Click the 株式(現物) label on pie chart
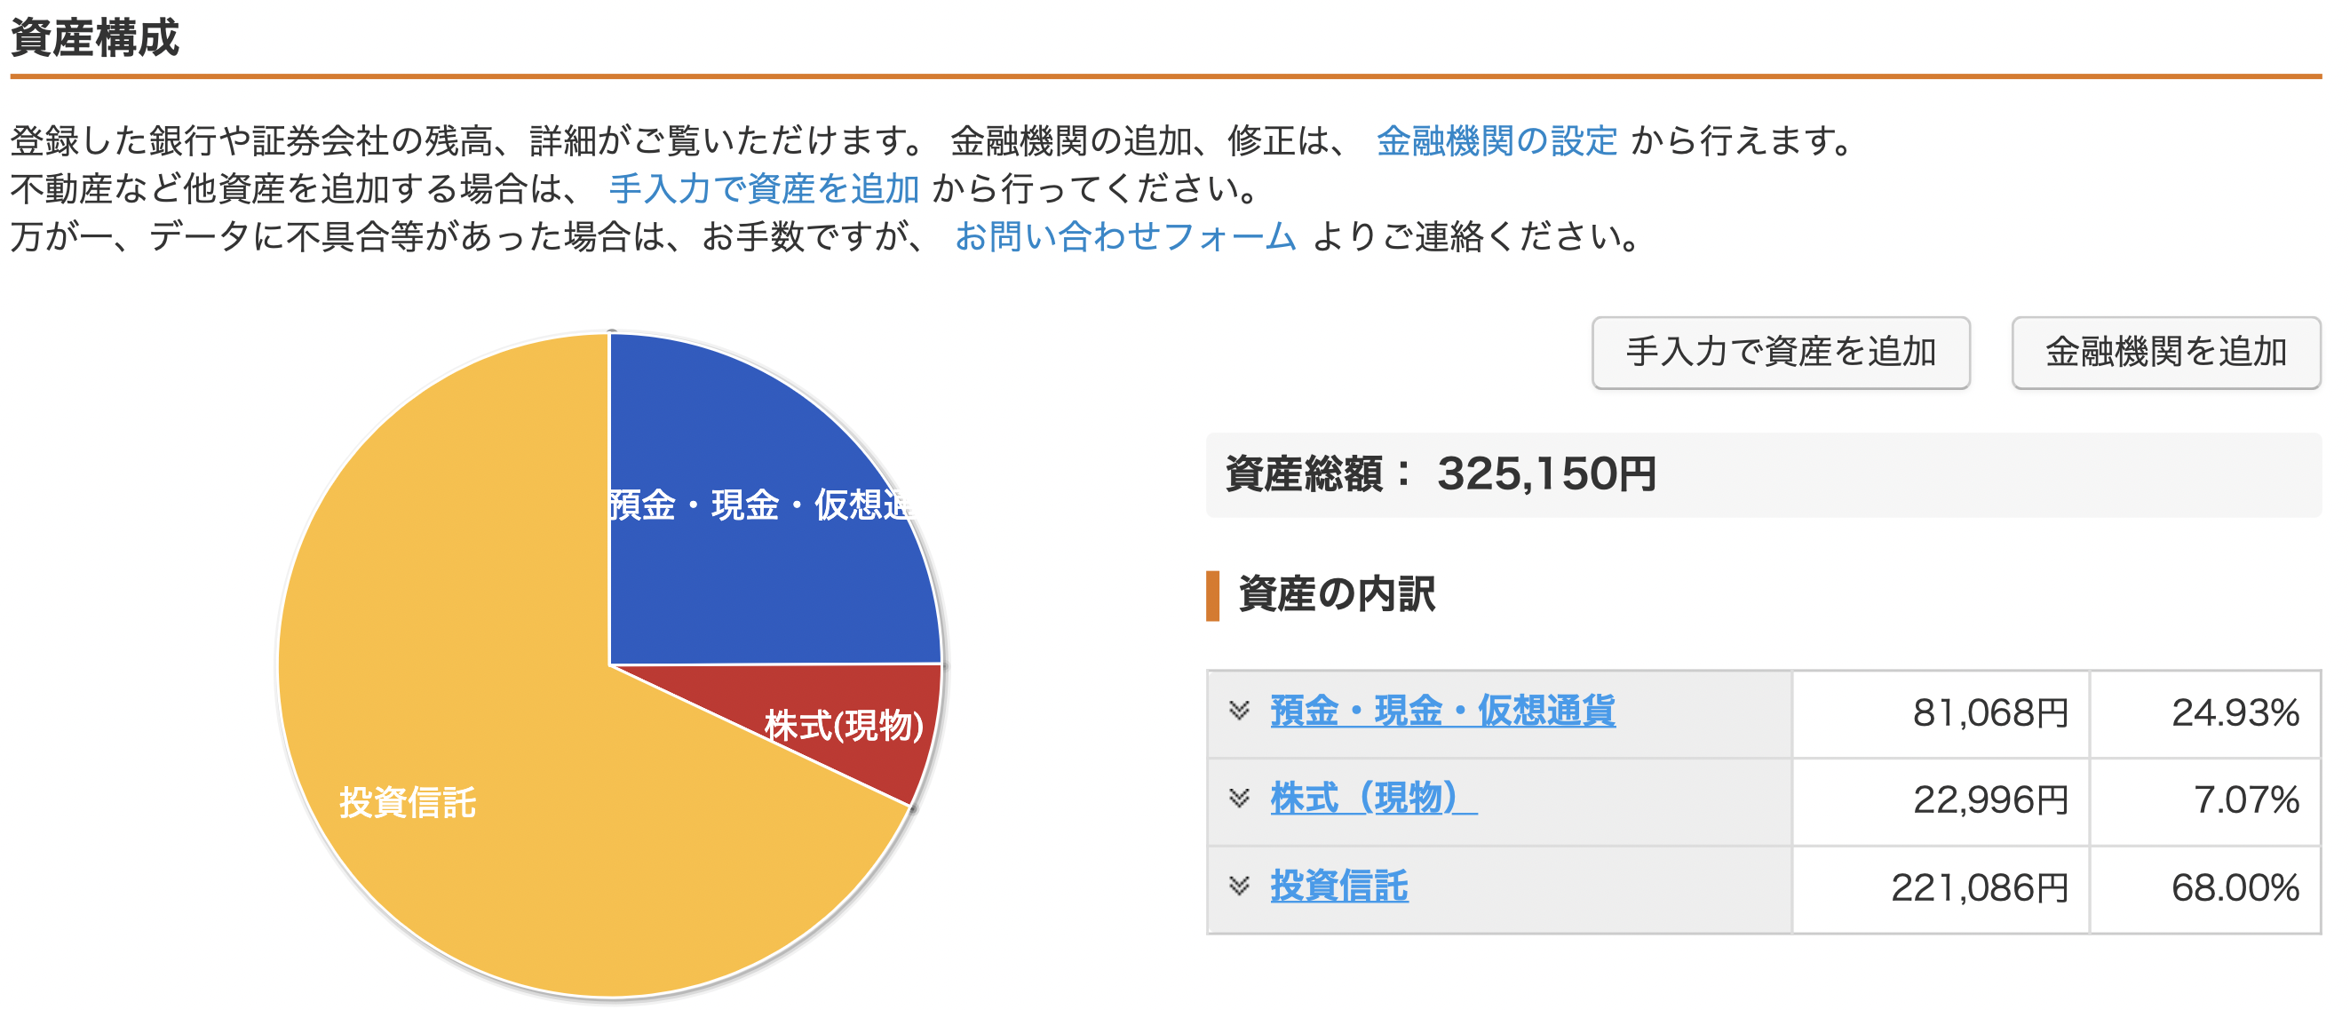The height and width of the screenshot is (1010, 2350). pos(844,727)
